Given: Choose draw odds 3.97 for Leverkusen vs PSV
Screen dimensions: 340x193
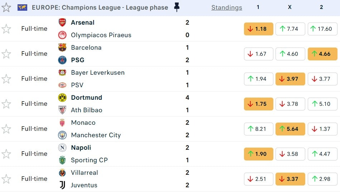Looking at the screenshot, I should coord(290,79).
